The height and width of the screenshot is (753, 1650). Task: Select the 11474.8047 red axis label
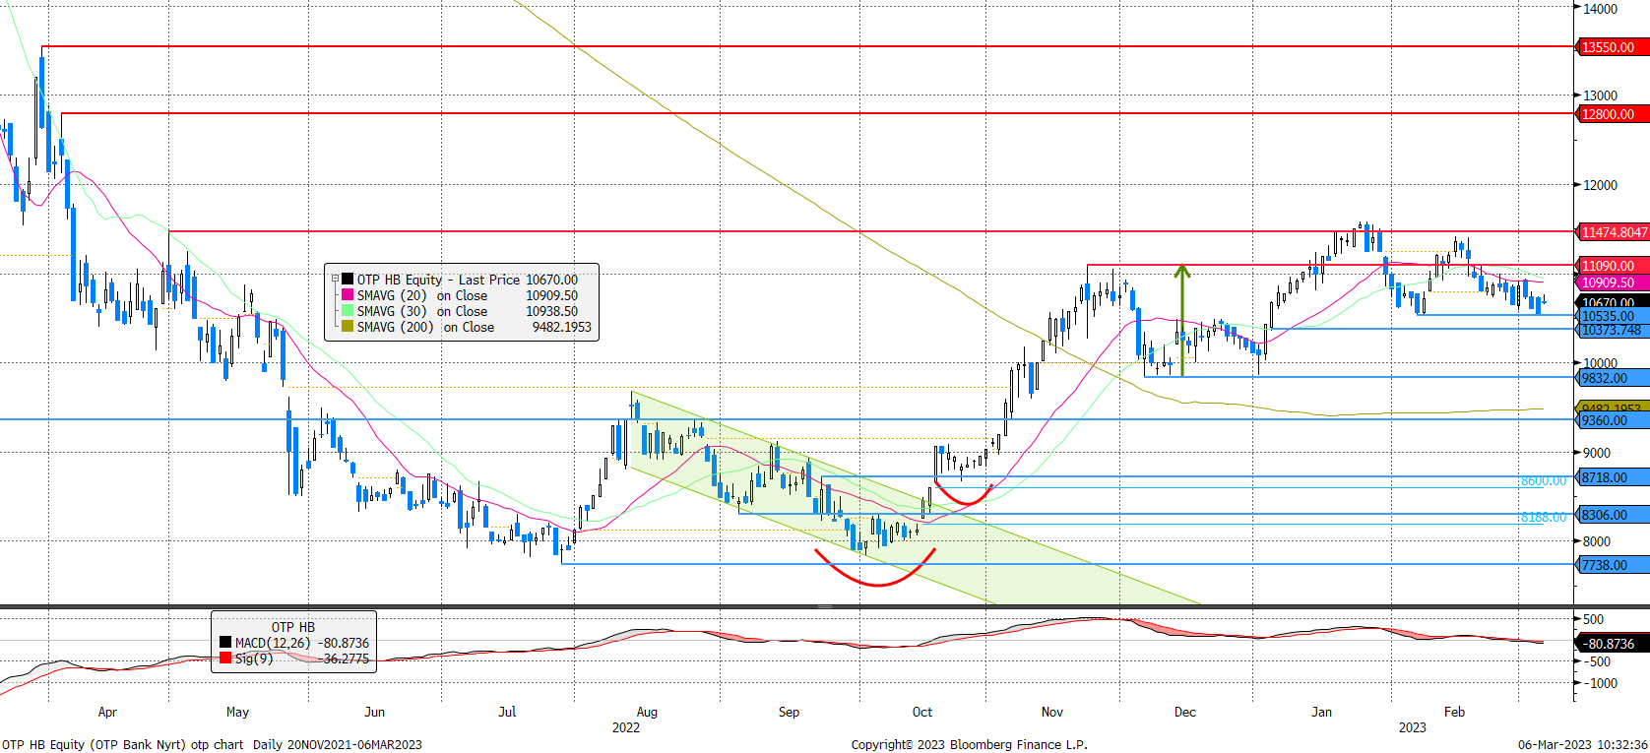click(x=1613, y=232)
